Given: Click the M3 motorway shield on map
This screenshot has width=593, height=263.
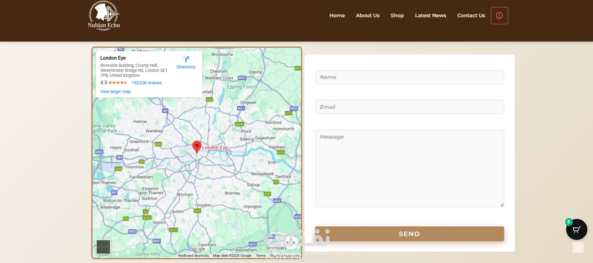Looking at the screenshot, I should [x=114, y=192].
